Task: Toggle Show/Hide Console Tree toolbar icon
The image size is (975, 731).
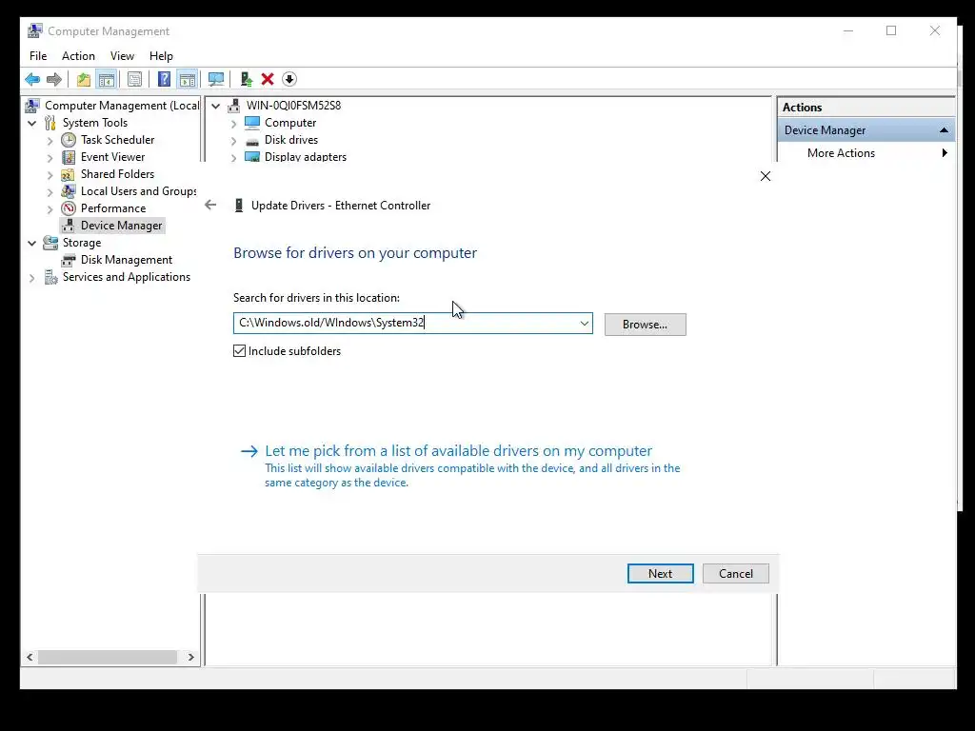Action: click(x=107, y=79)
